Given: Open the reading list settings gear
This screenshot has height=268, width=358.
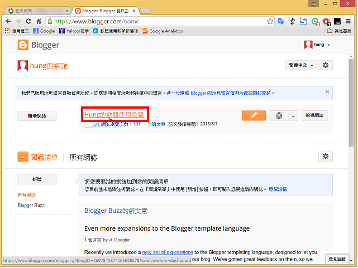Looking at the screenshot, I should pyautogui.click(x=326, y=157).
